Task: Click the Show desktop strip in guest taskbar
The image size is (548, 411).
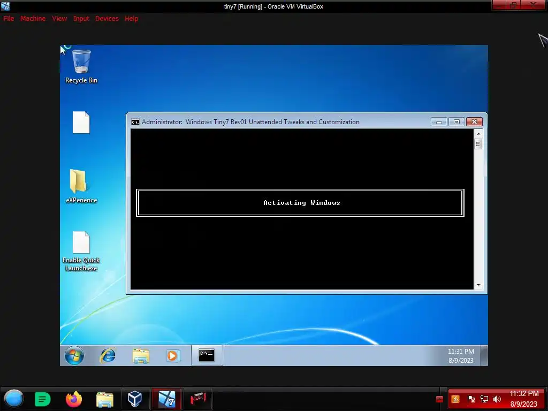Action: [x=484, y=355]
